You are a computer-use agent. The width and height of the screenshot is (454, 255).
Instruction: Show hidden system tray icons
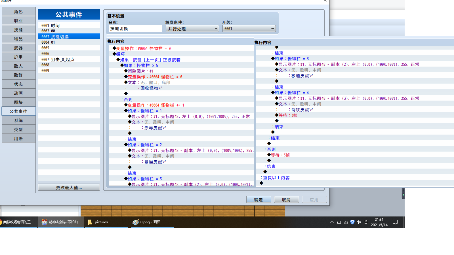[x=332, y=222]
